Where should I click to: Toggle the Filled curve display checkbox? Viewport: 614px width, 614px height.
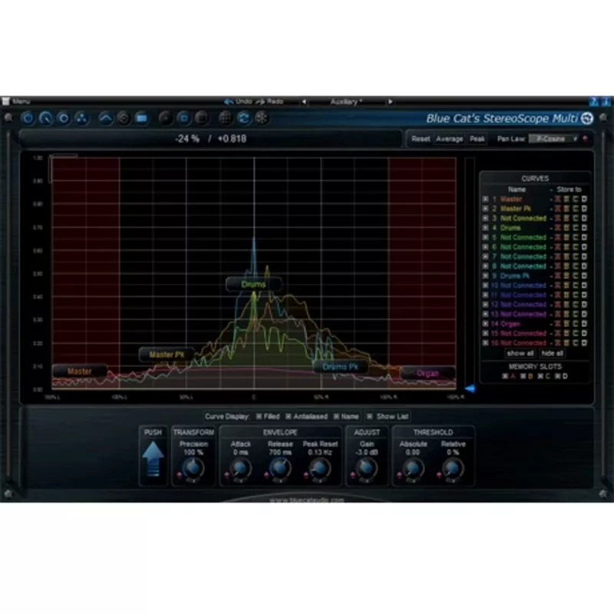tap(259, 417)
